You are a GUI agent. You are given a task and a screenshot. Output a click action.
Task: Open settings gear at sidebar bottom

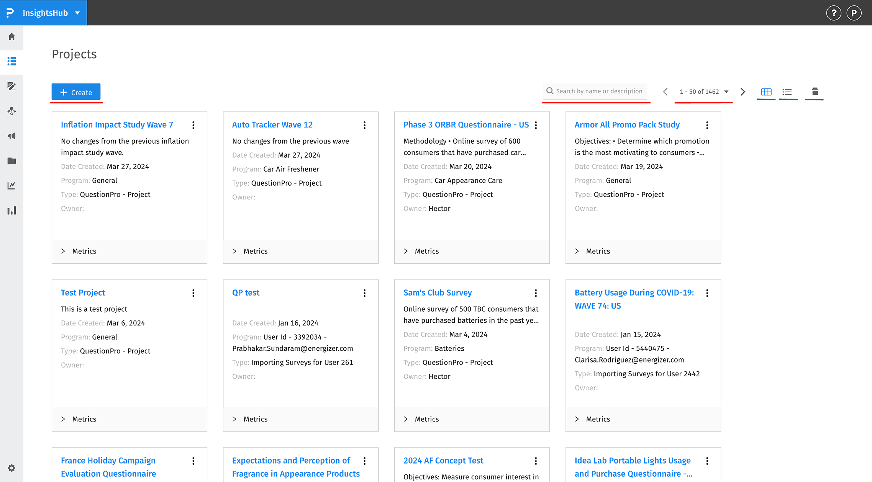pyautogui.click(x=11, y=468)
